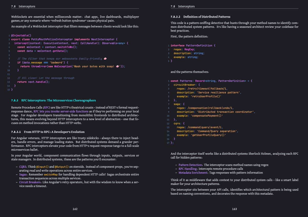308x217 pixels.
Task: Click the paragraph starting 'Think of it as middleware'
Action: (235, 182)
